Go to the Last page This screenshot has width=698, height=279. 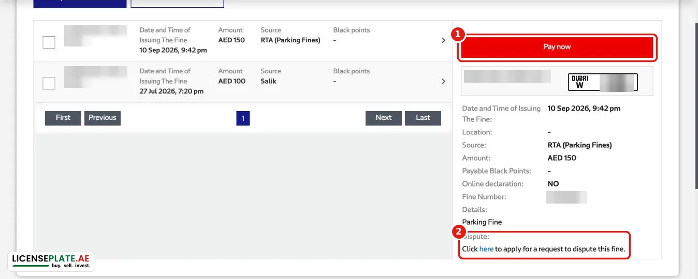click(423, 118)
